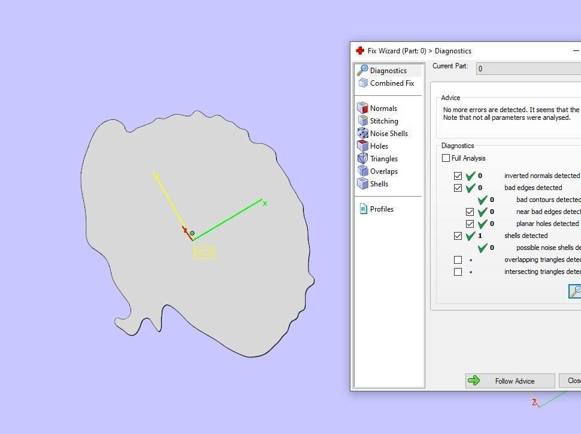Click the shells detected count 1
The width and height of the screenshot is (581, 434).
coord(480,236)
